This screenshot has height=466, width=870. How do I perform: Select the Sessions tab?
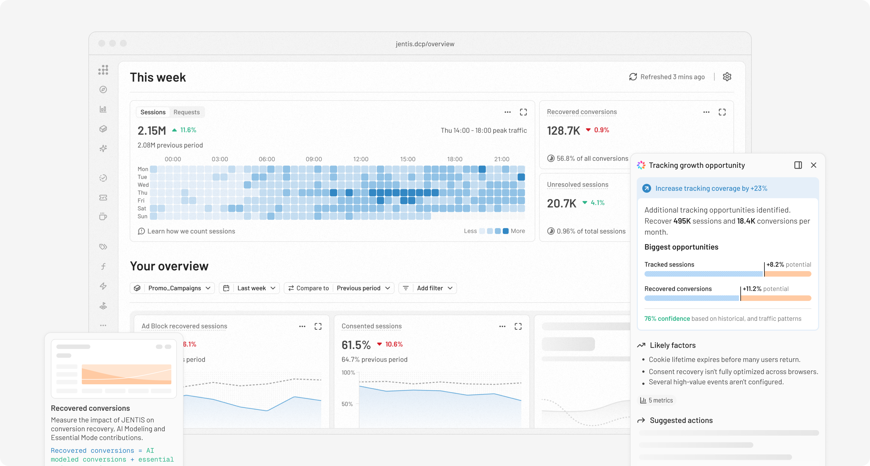click(x=153, y=112)
